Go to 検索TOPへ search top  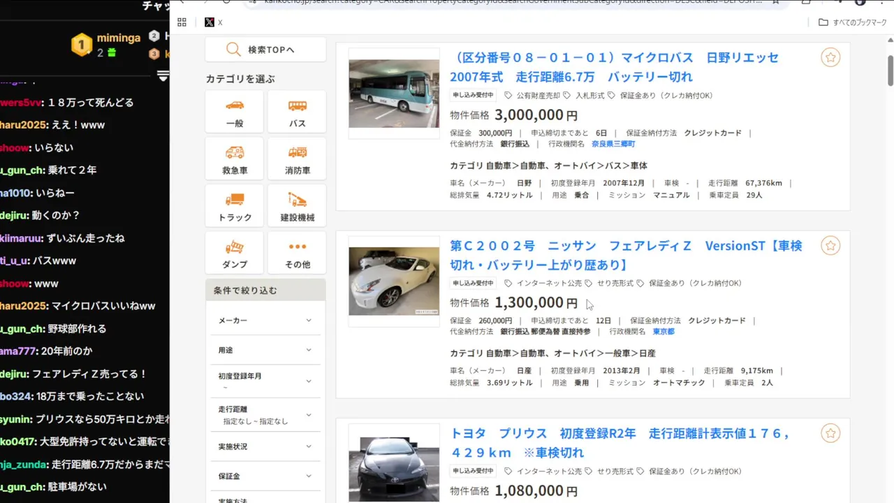[x=265, y=50]
